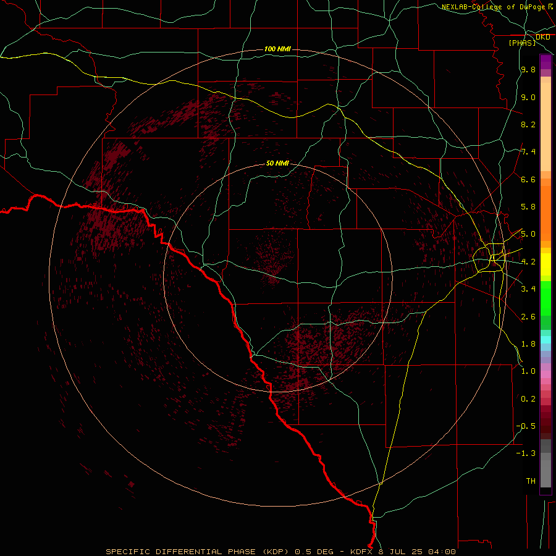
Task: Click the "50 NMI" range ring label
Action: [277, 164]
